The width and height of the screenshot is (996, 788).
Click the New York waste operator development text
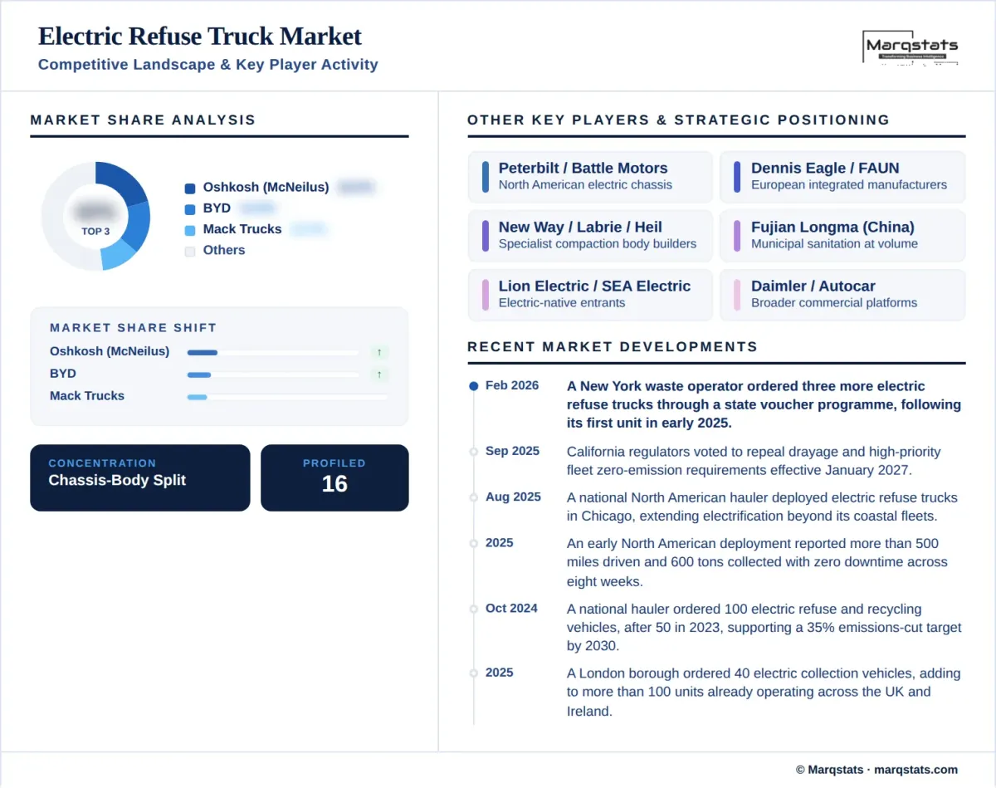(x=764, y=404)
